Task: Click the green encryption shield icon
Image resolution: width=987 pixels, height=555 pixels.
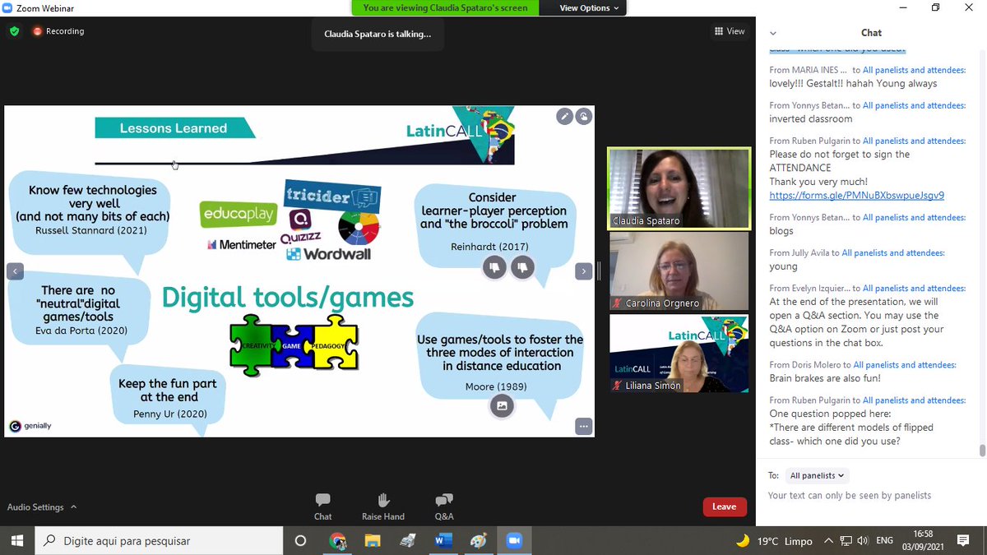Action: point(14,31)
